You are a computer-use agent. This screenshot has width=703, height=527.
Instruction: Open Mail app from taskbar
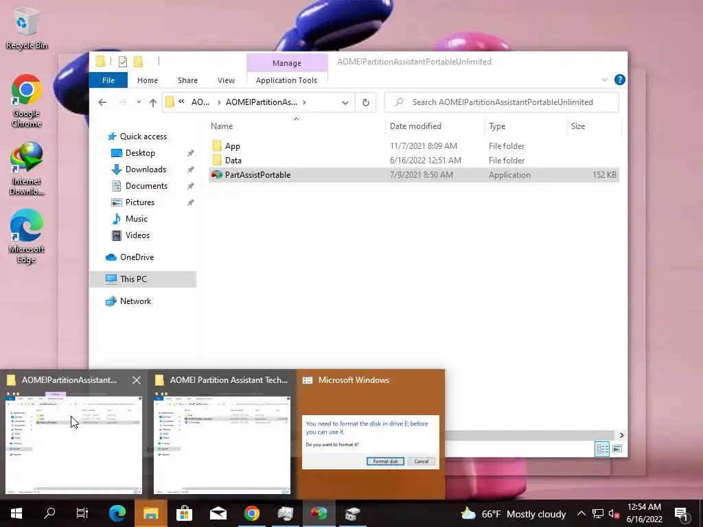[218, 513]
